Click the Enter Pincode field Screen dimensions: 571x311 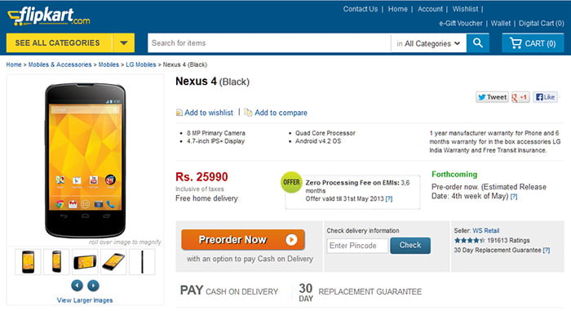tap(357, 246)
